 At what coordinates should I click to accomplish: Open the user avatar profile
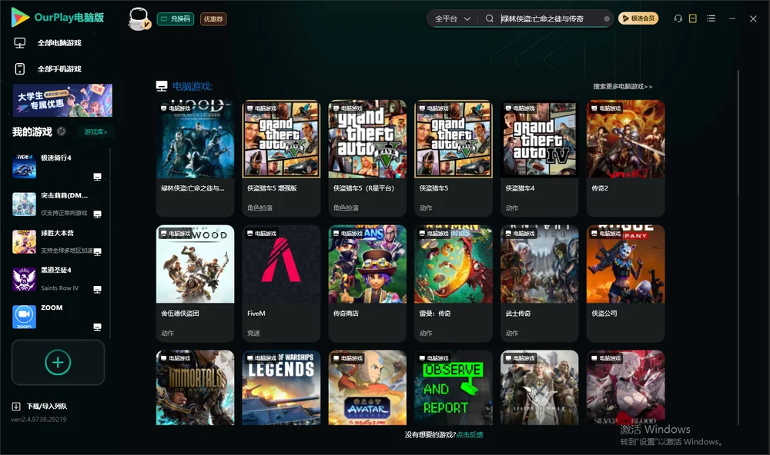point(139,18)
